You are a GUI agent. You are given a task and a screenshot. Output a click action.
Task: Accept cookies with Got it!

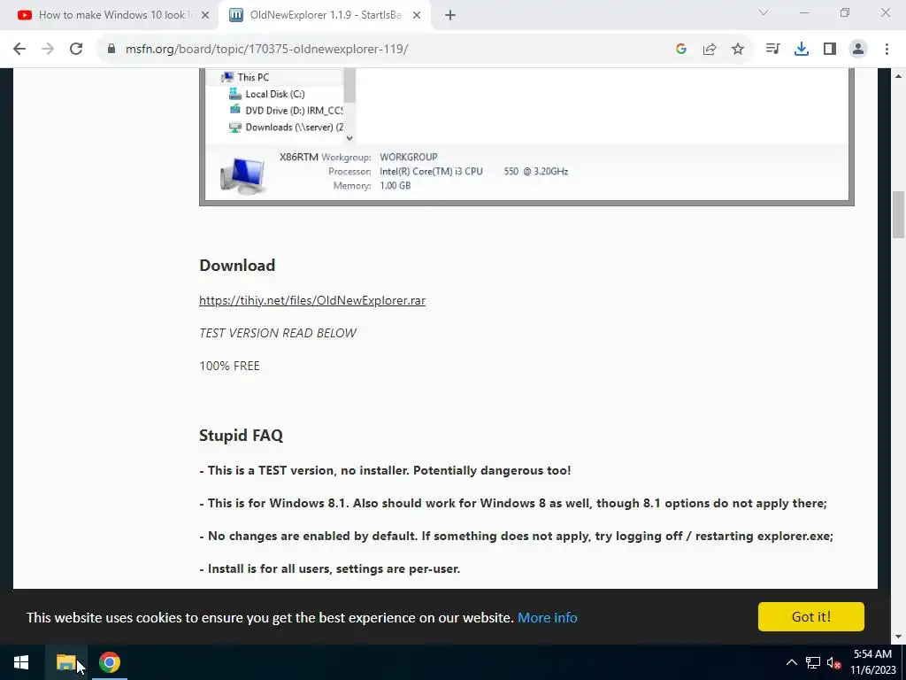tap(811, 617)
